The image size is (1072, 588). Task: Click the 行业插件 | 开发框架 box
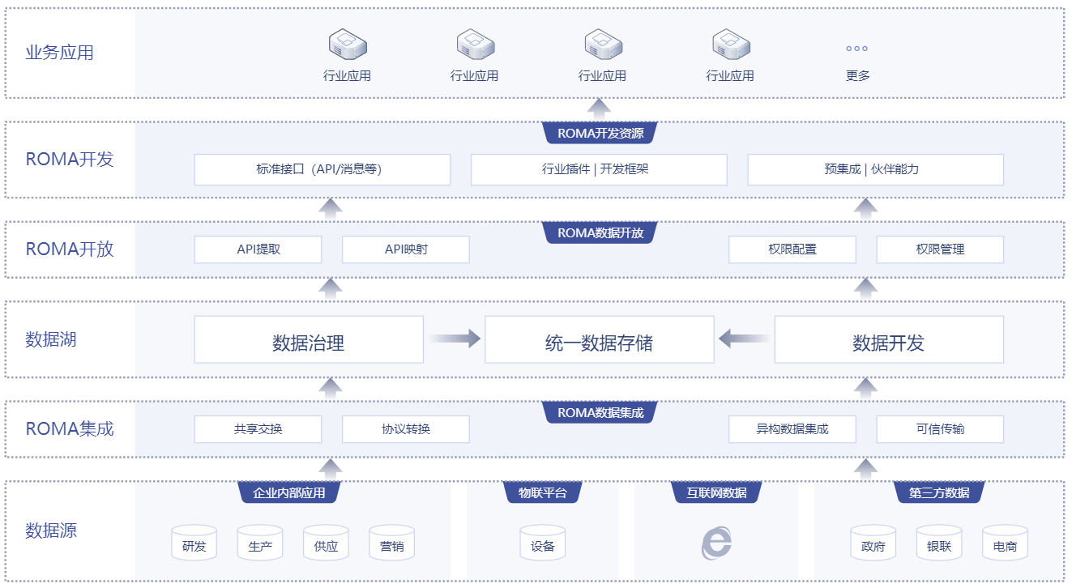tap(599, 169)
